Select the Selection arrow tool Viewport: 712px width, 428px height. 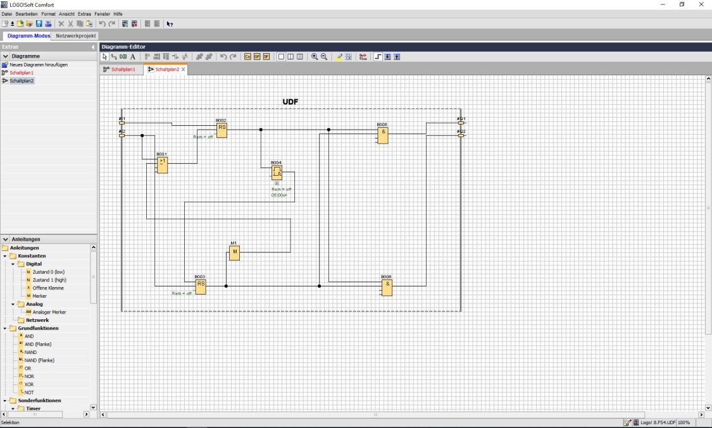tap(103, 56)
